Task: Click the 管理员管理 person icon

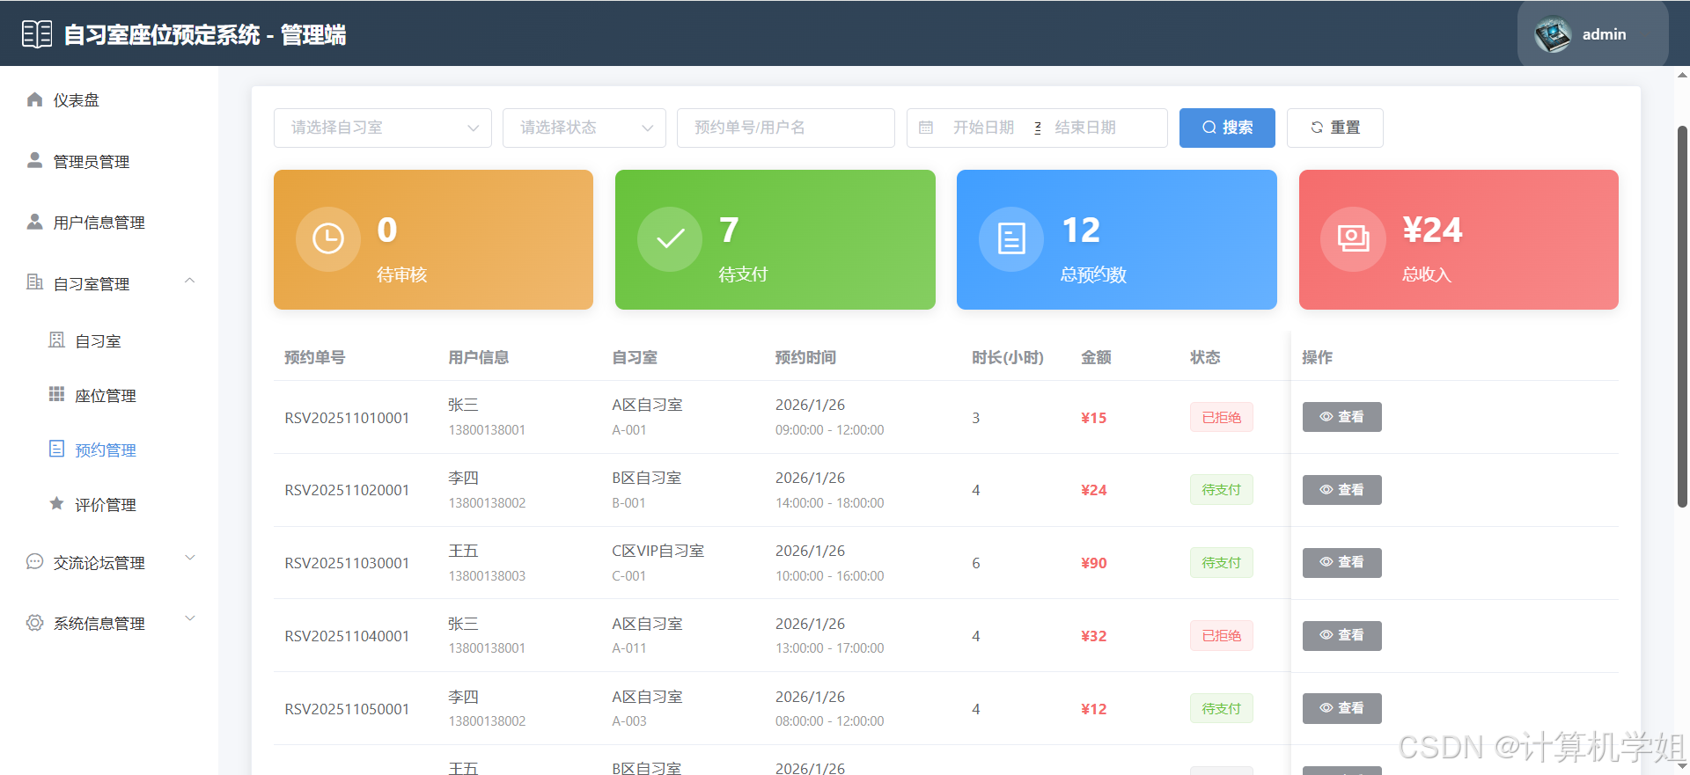Action: [34, 160]
